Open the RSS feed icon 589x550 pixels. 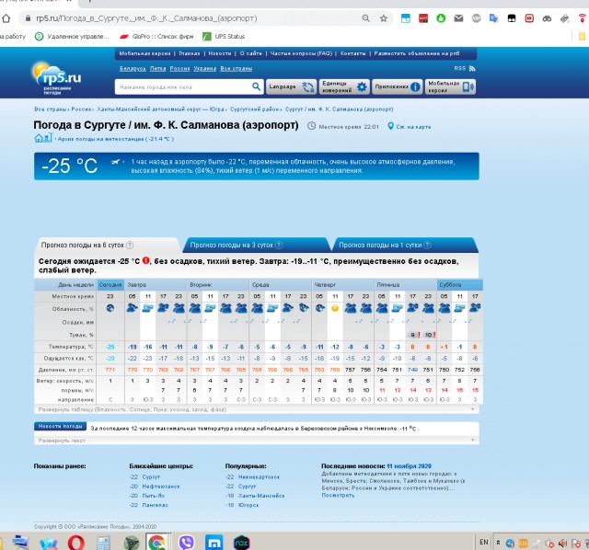coord(472,68)
